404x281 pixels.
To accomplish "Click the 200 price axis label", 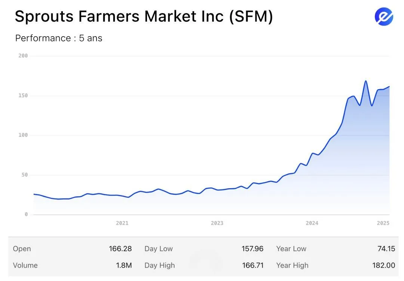I will point(23,56).
